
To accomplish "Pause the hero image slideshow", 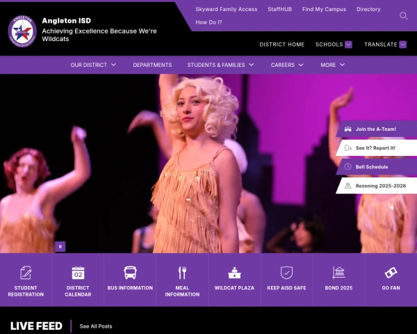I will (x=60, y=246).
